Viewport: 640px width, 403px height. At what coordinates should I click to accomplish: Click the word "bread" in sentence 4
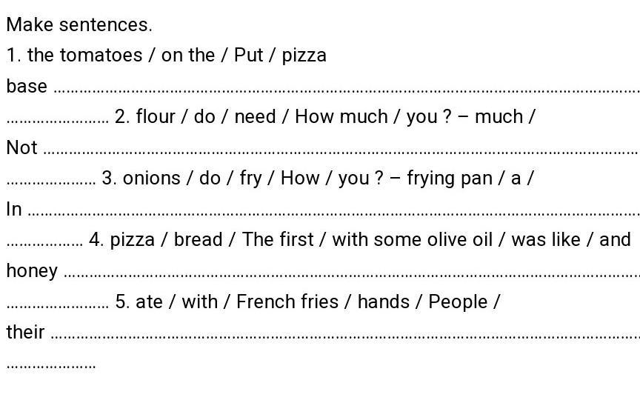coord(198,240)
